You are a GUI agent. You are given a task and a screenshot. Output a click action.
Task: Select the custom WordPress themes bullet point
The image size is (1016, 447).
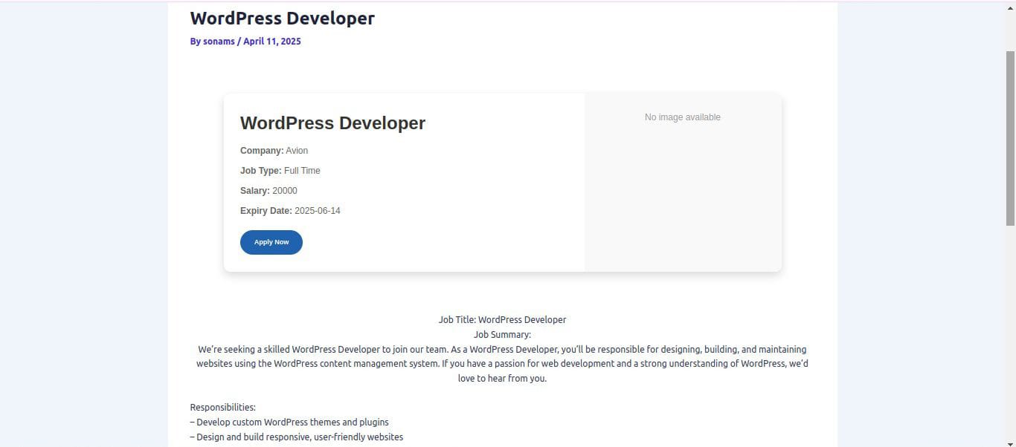[289, 422]
